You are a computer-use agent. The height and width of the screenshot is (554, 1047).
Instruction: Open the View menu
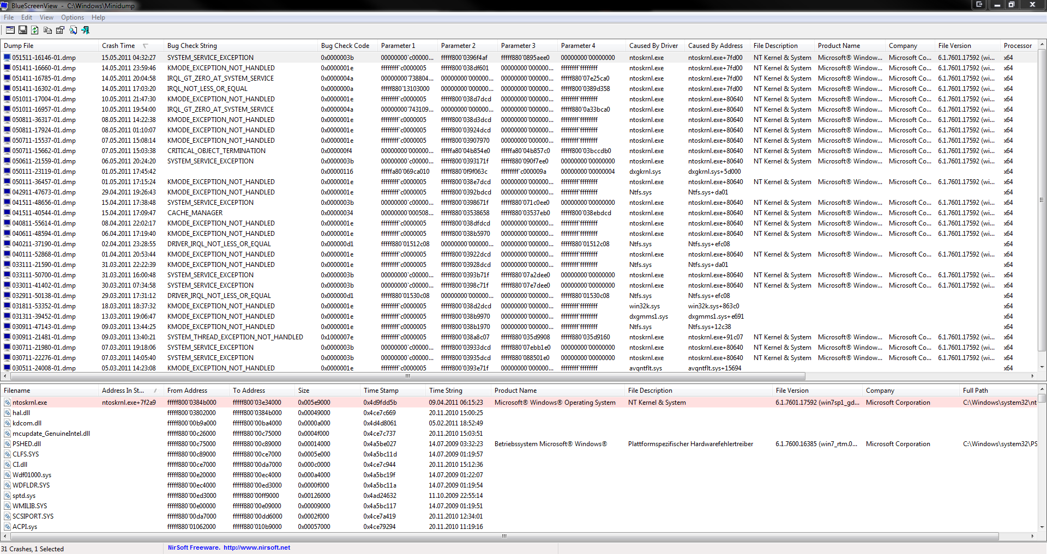point(46,17)
